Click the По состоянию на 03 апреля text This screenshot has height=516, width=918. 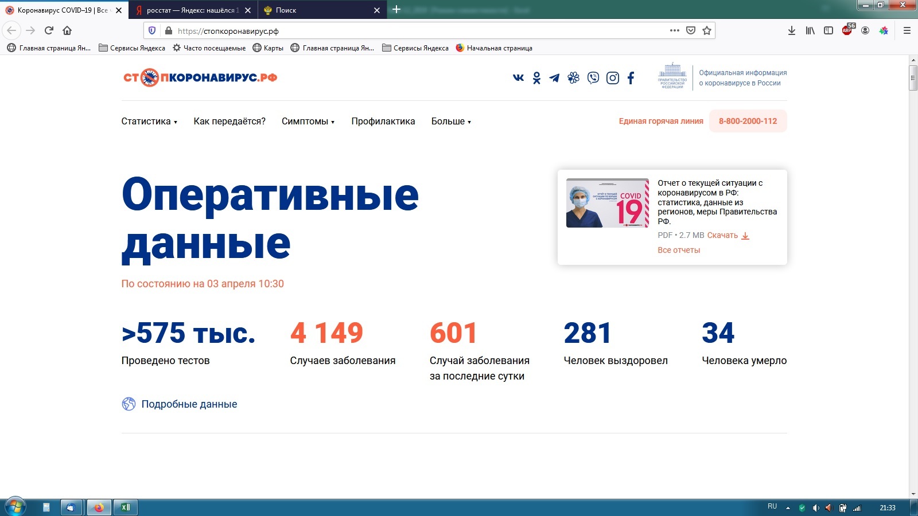point(203,284)
